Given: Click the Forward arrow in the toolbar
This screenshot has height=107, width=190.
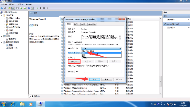Looking at the screenshot, I should [x=5, y=8].
